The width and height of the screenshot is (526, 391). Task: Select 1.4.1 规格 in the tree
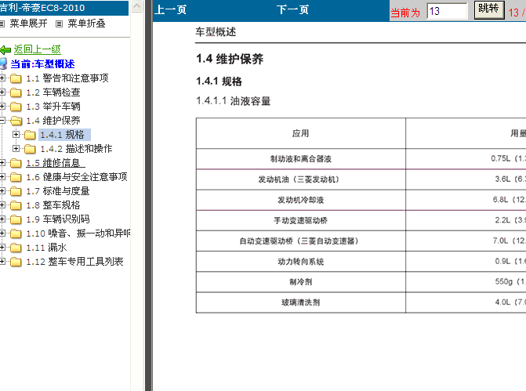click(64, 135)
